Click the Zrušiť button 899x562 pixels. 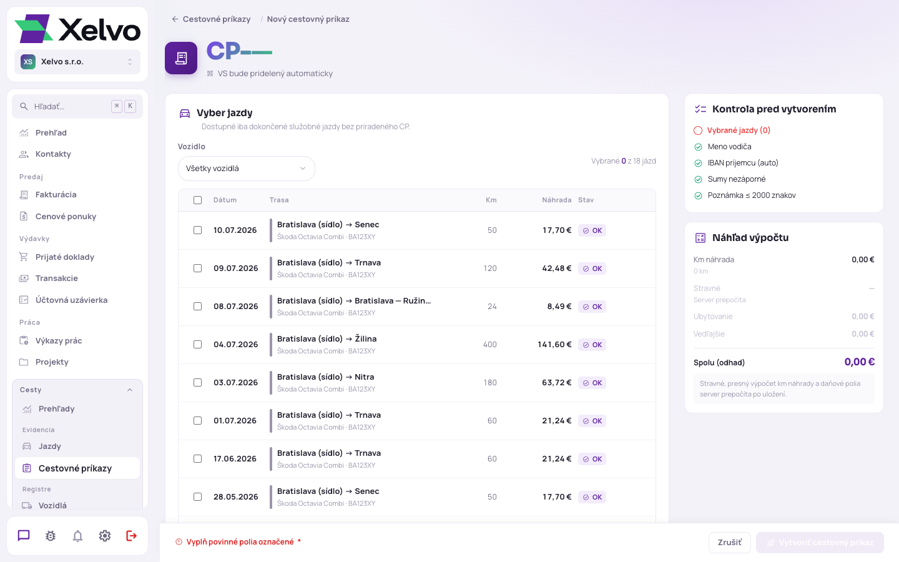click(x=730, y=543)
